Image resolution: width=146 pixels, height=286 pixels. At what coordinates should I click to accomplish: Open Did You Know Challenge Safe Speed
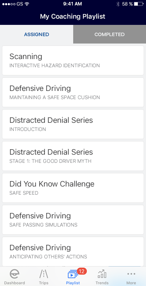click(x=73, y=188)
